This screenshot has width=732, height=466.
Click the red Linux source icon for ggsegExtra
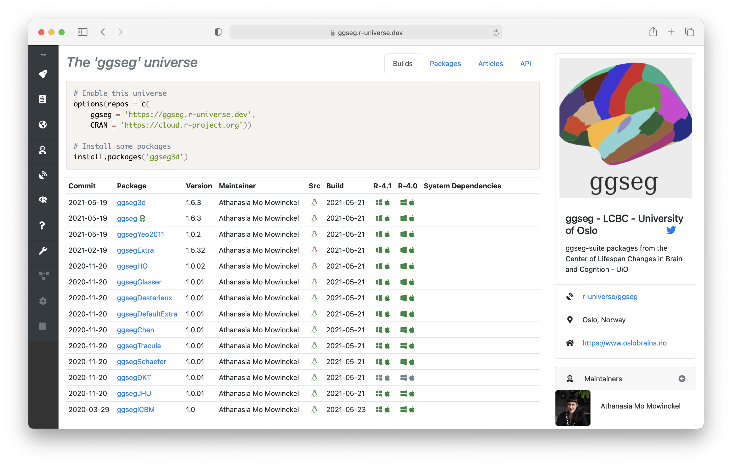coord(314,250)
